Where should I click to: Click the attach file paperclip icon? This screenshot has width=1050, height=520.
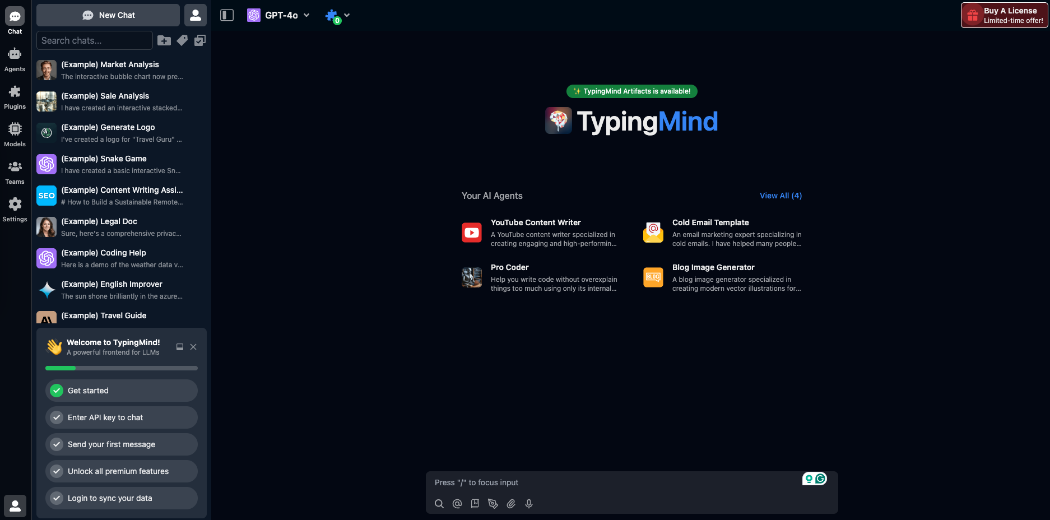click(511, 504)
